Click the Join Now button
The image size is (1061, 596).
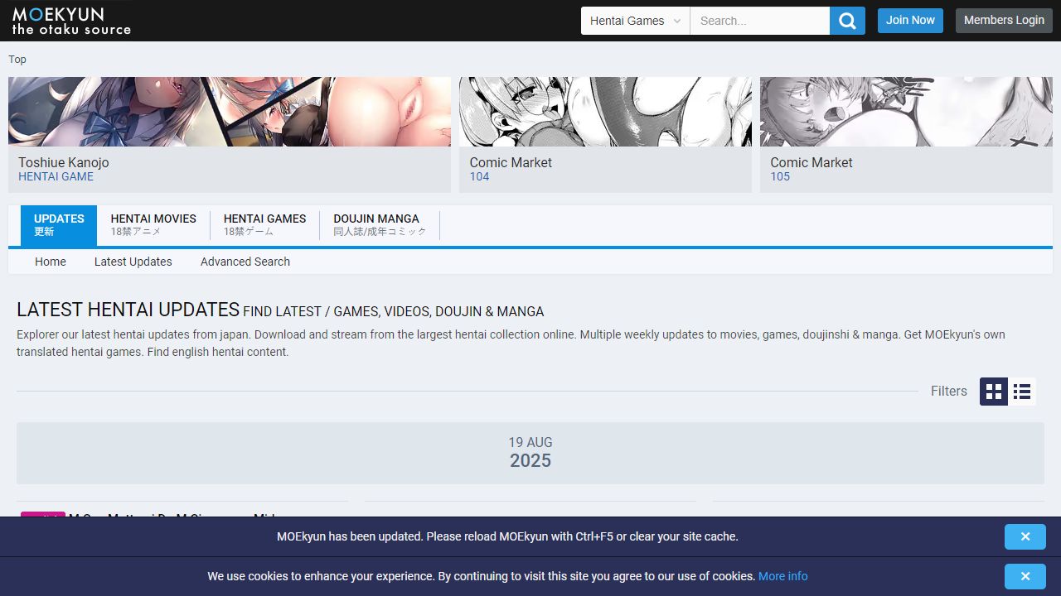[x=910, y=21]
